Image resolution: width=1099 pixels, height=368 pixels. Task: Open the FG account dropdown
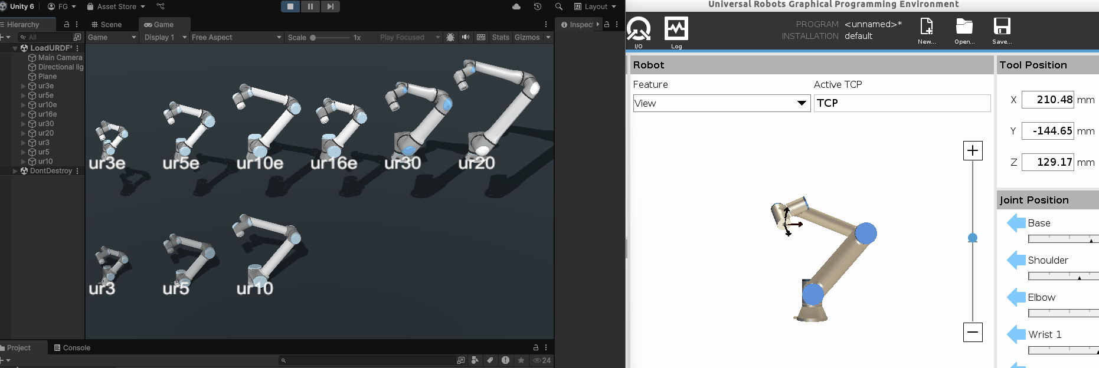pos(61,6)
